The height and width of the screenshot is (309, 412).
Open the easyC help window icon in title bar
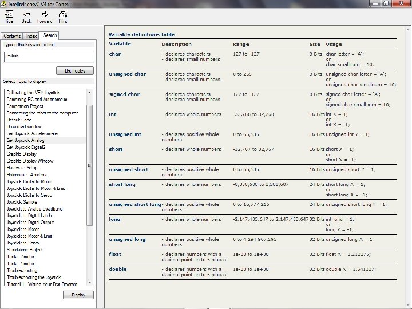point(3,4)
